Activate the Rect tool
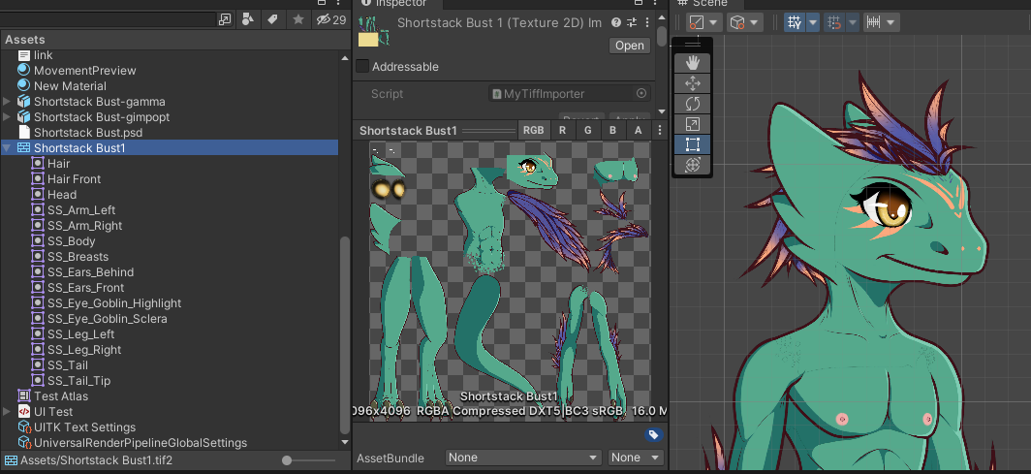 click(x=692, y=144)
